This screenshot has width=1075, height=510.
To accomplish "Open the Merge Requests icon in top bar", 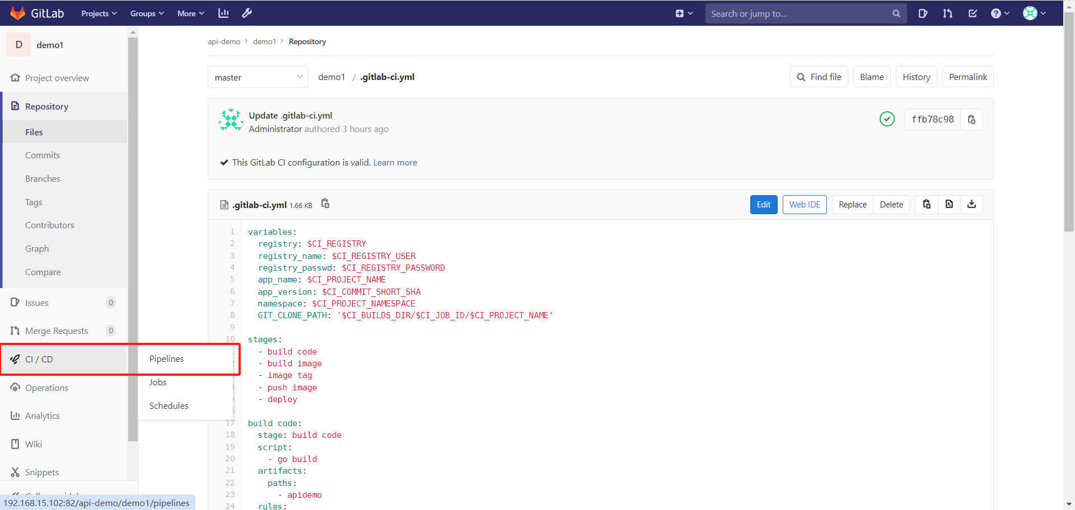I will click(948, 13).
